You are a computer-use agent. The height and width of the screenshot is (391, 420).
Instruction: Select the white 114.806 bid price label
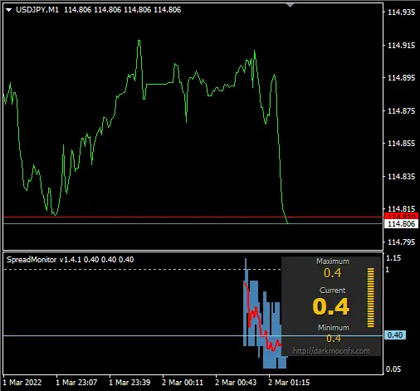pyautogui.click(x=401, y=223)
